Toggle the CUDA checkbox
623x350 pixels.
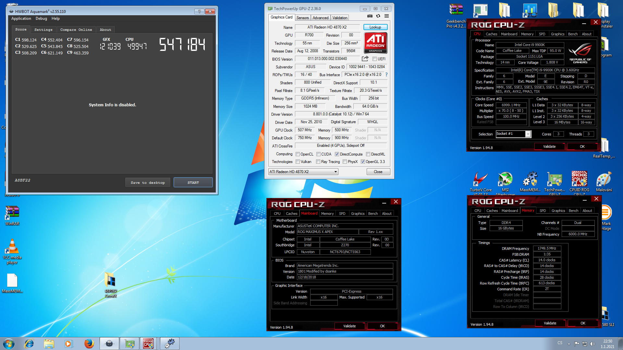[x=318, y=154]
